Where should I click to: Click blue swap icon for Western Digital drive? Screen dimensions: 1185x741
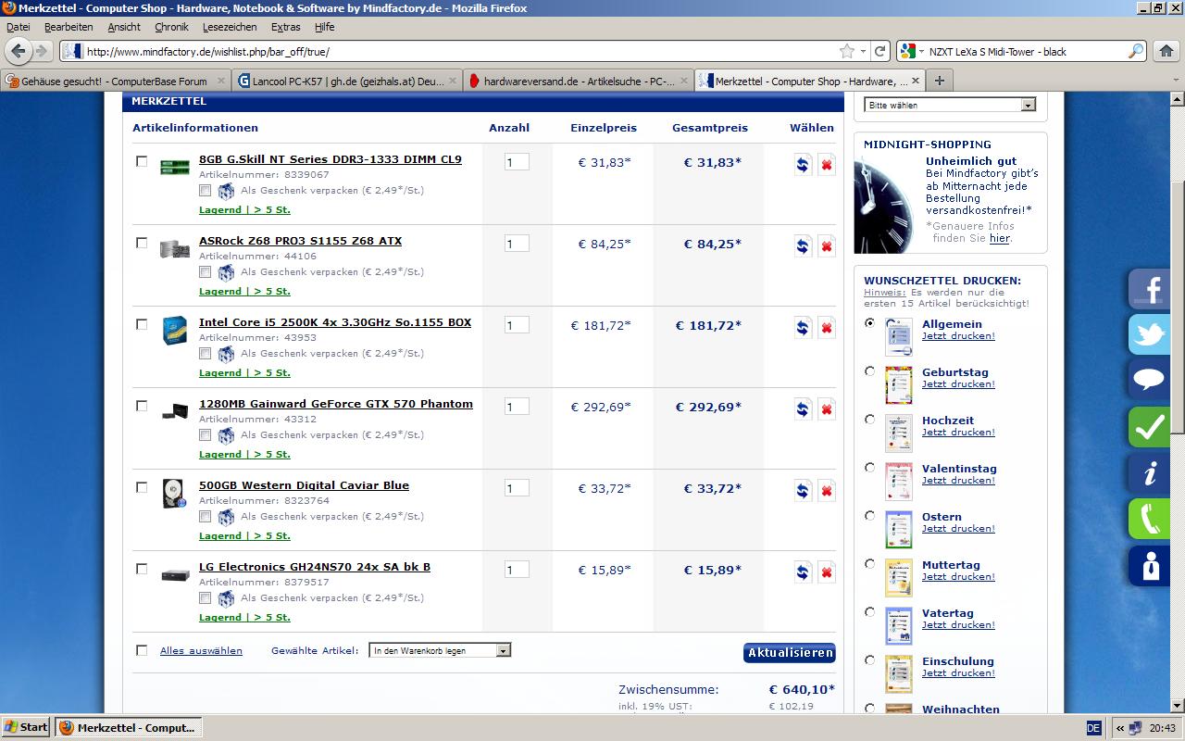coord(803,491)
